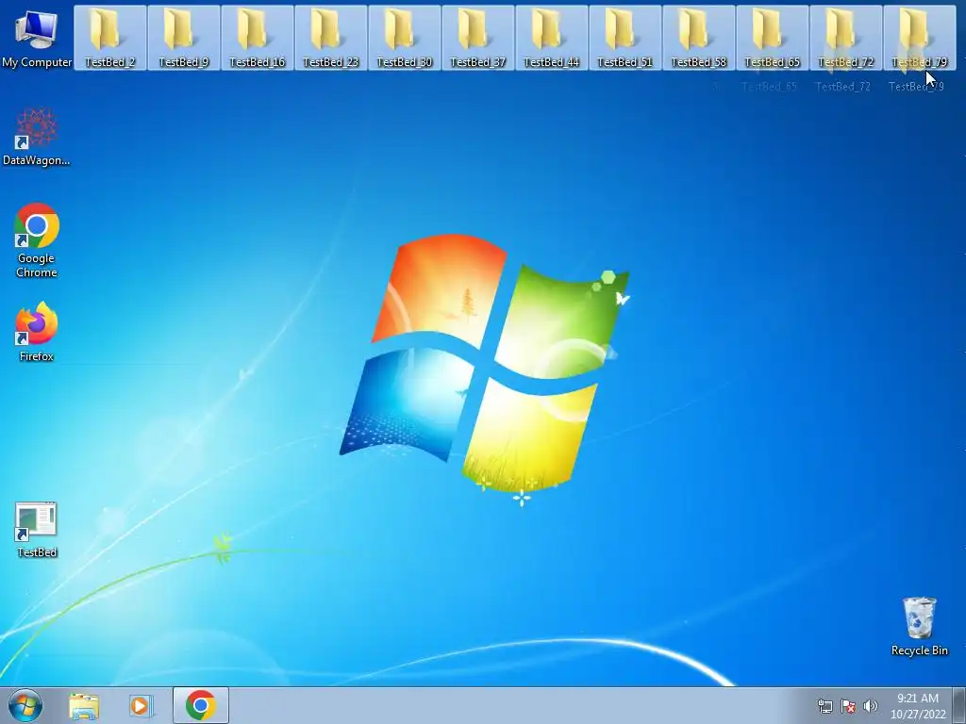Select the Recycle Bin icon
Viewport: 966px width, 724px height.
[x=919, y=626]
